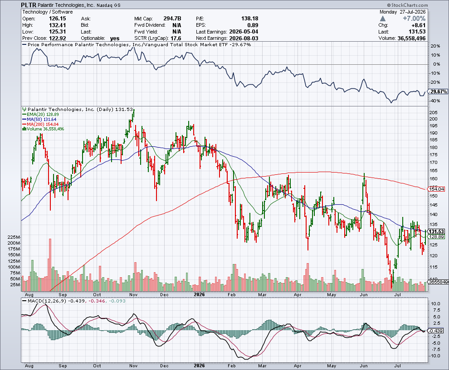
Task: Select the +7.00% percent change
Action: pyautogui.click(x=414, y=19)
